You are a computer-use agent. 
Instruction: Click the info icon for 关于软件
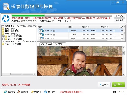coord(46,92)
